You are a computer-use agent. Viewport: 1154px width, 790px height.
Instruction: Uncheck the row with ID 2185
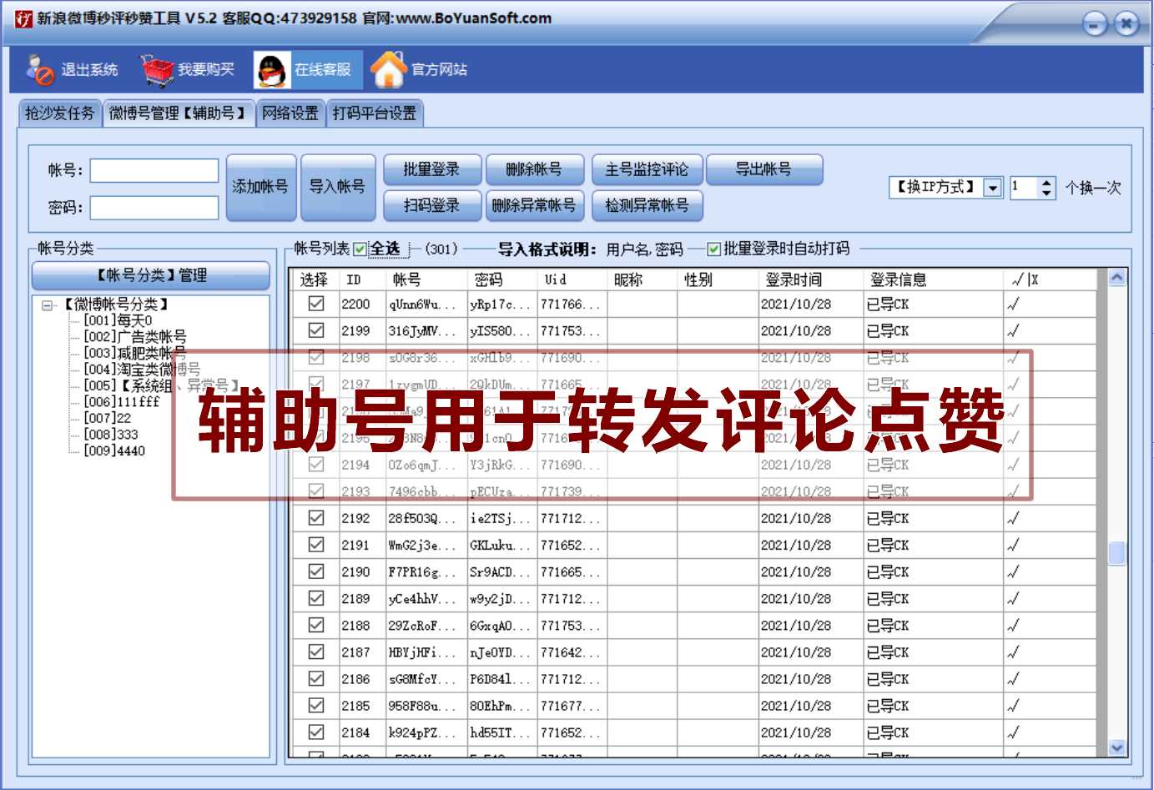316,705
